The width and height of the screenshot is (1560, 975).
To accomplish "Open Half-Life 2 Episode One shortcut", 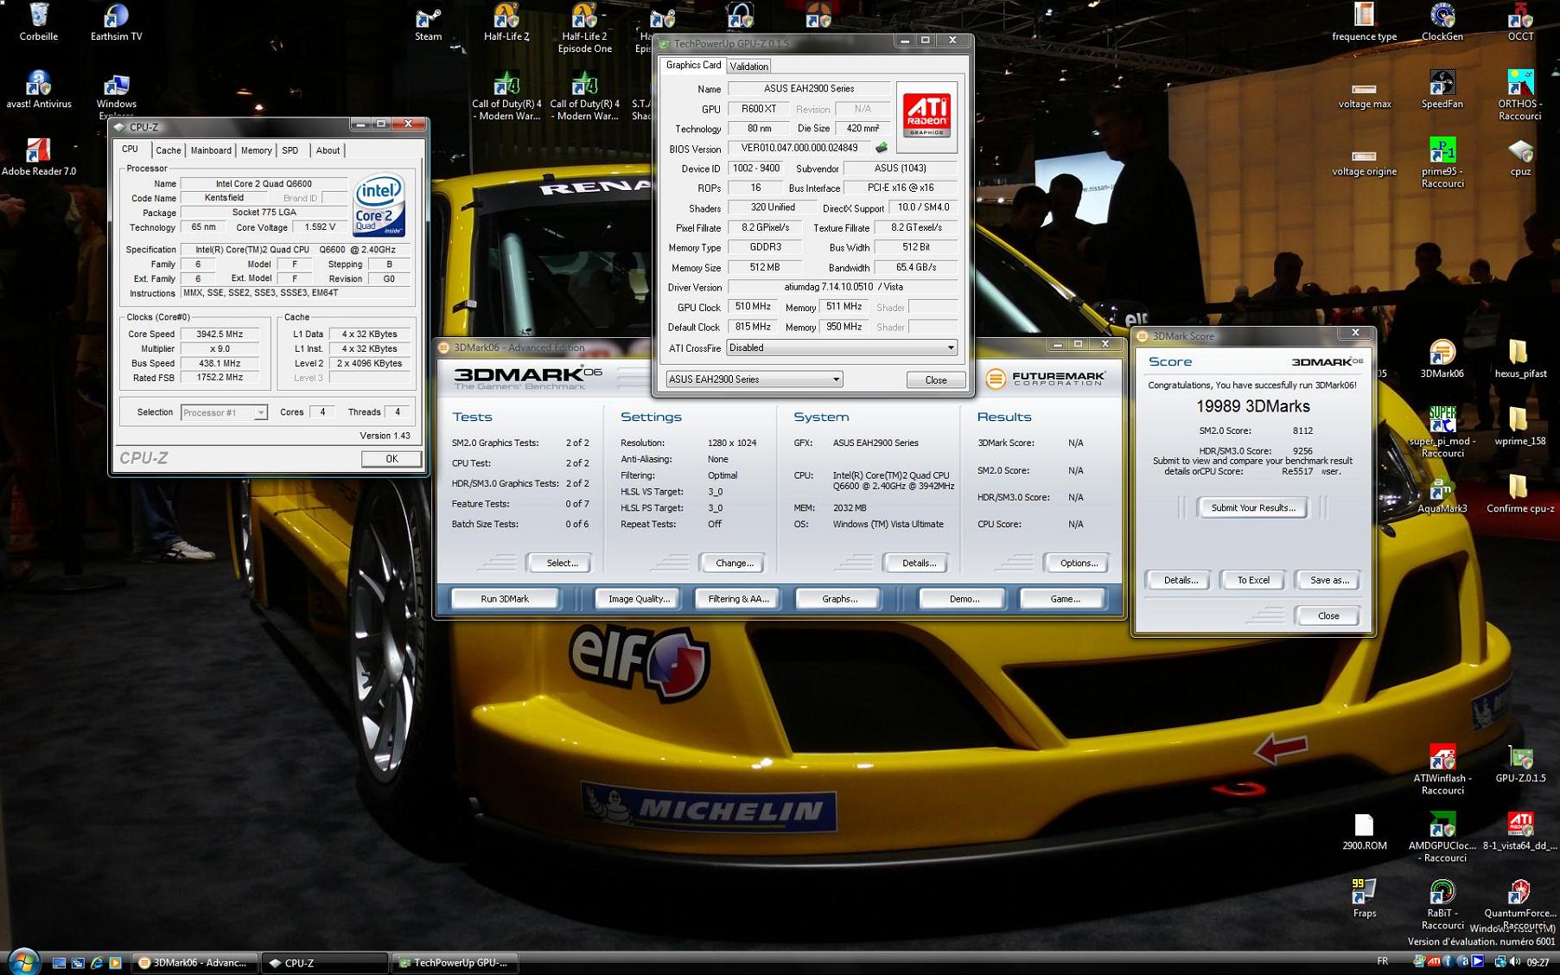I will [x=585, y=17].
